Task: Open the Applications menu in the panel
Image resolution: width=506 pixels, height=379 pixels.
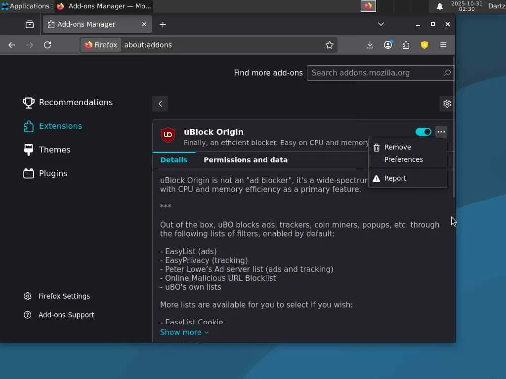Action: 27,6
